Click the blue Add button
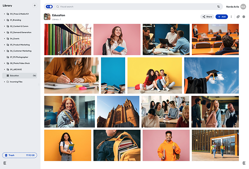Image resolution: width=249 pixels, height=169 pixels. point(221,17)
